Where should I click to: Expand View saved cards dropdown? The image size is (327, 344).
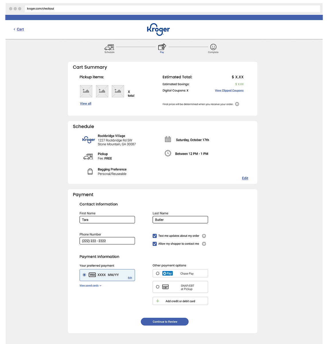coord(91,285)
